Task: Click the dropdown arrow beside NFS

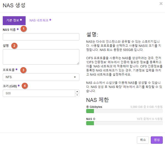Action: [75, 77]
